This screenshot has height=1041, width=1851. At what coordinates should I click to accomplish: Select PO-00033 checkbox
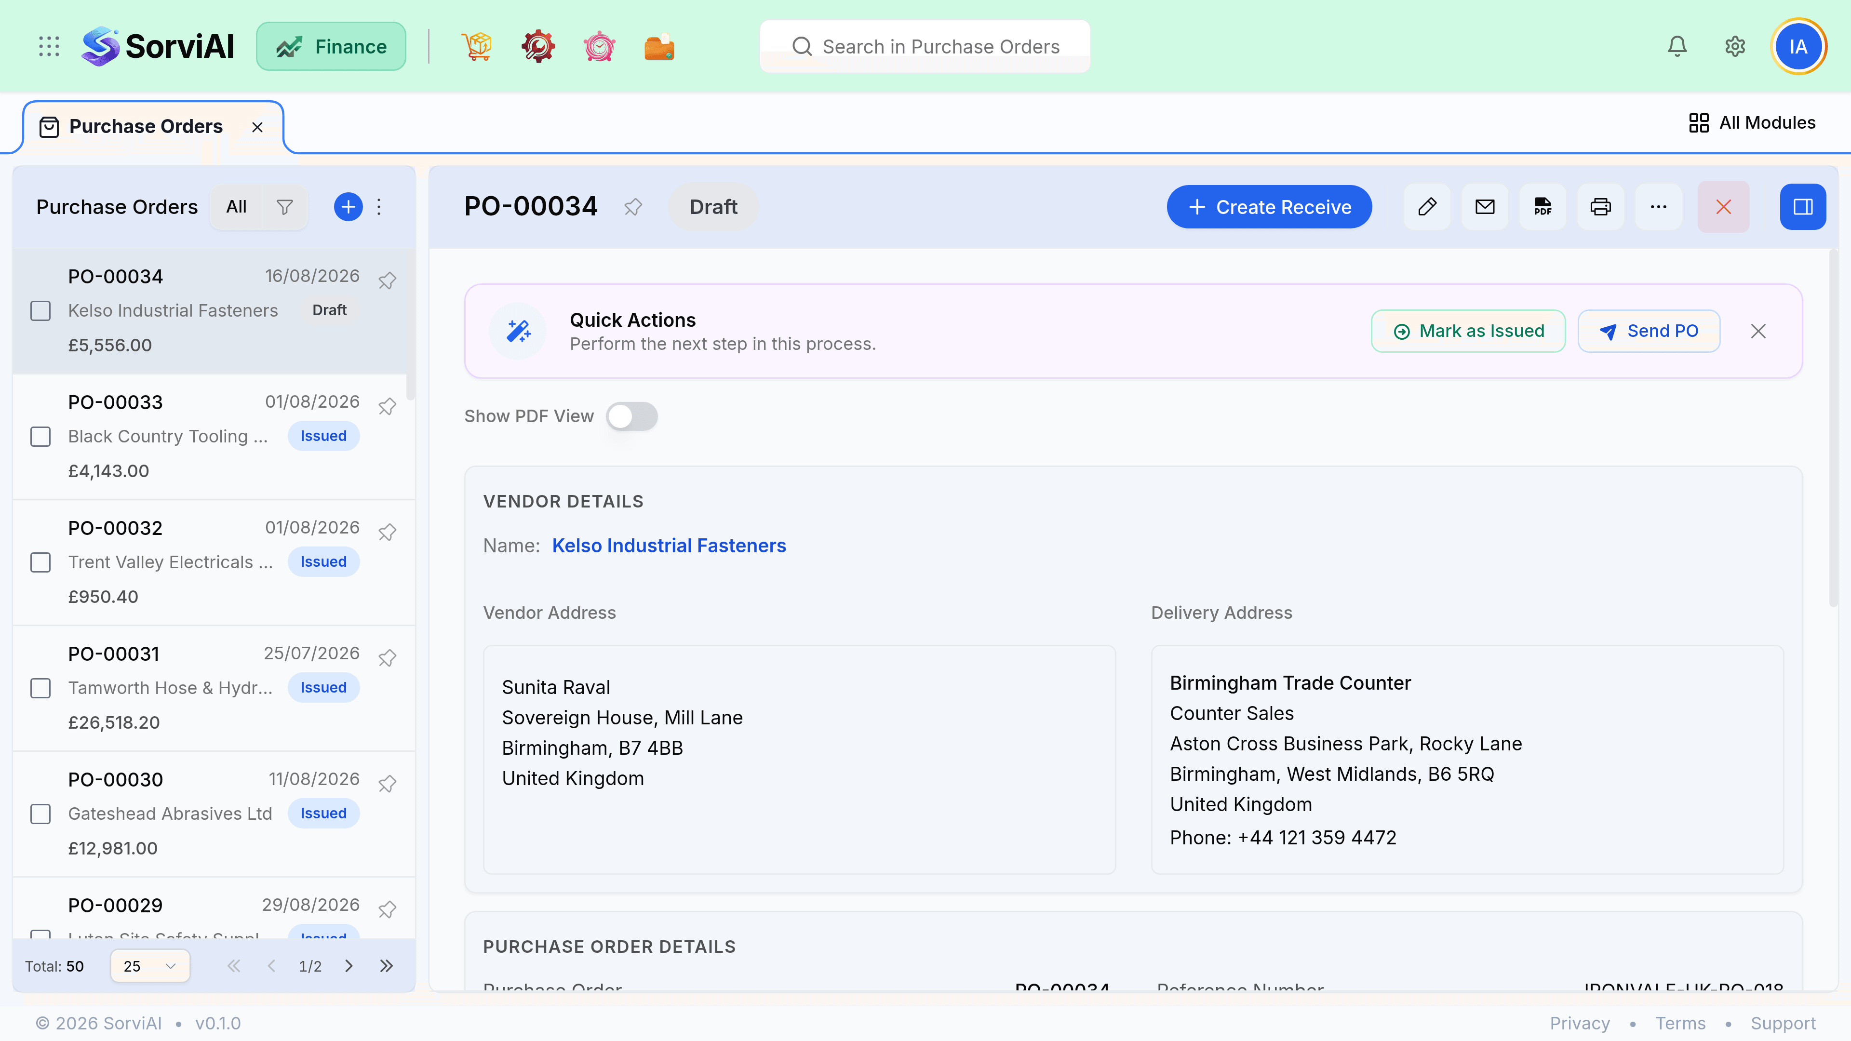tap(40, 437)
